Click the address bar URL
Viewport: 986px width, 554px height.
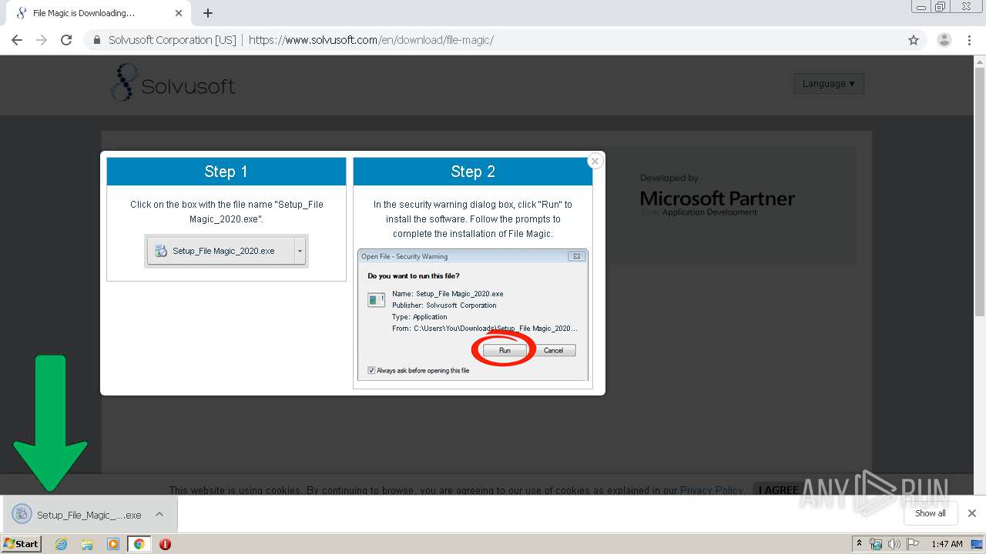point(371,40)
